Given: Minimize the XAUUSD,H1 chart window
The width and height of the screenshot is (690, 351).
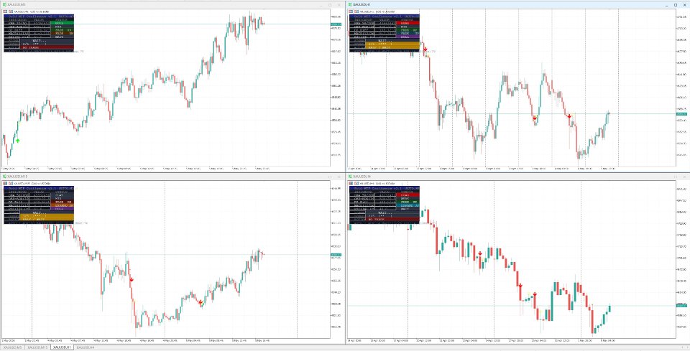Looking at the screenshot, I should [x=667, y=4].
